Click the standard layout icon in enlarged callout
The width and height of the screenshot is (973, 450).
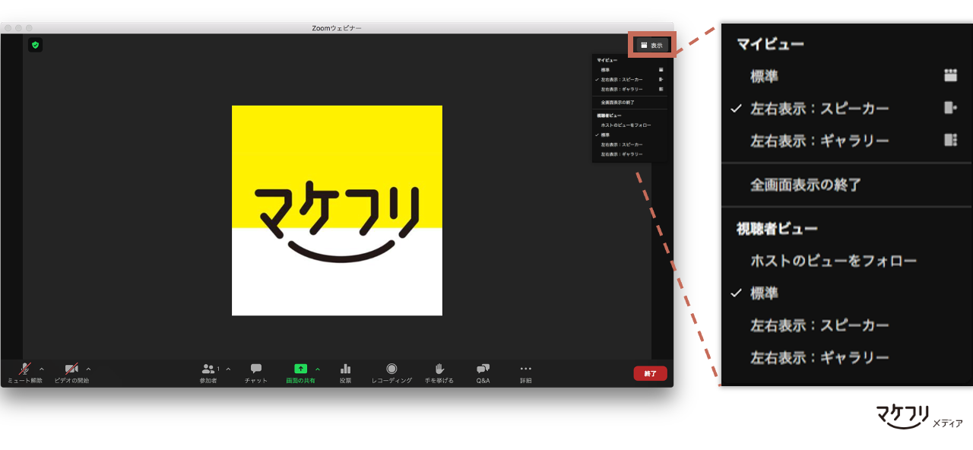pyautogui.click(x=950, y=75)
